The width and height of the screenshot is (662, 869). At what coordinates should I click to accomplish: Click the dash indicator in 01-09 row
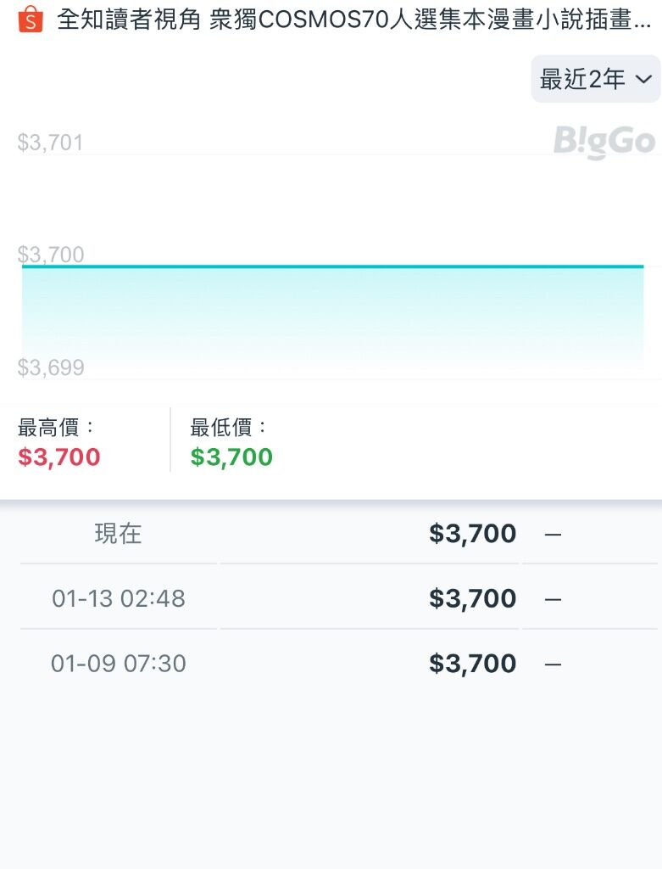click(553, 664)
